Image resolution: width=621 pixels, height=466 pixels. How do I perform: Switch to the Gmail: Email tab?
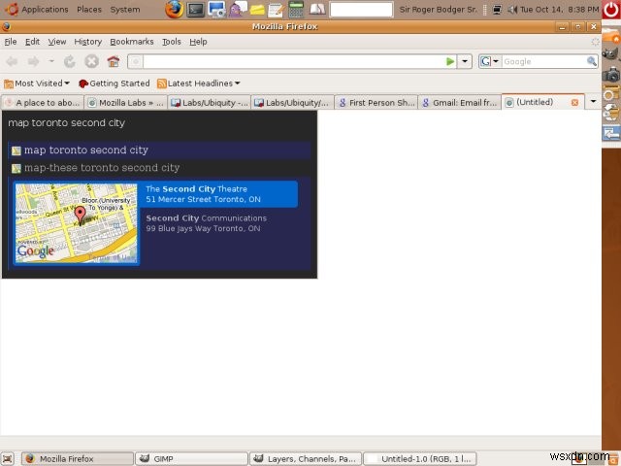click(x=460, y=103)
